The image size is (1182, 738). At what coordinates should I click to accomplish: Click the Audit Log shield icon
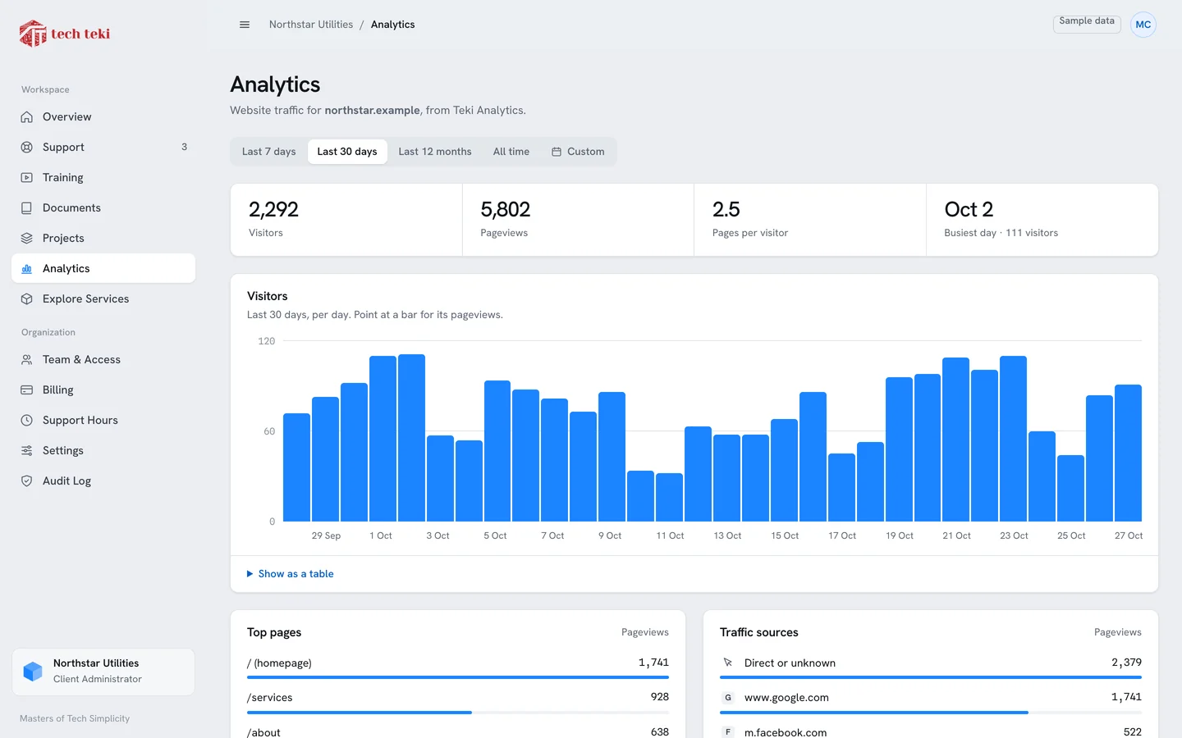tap(27, 481)
